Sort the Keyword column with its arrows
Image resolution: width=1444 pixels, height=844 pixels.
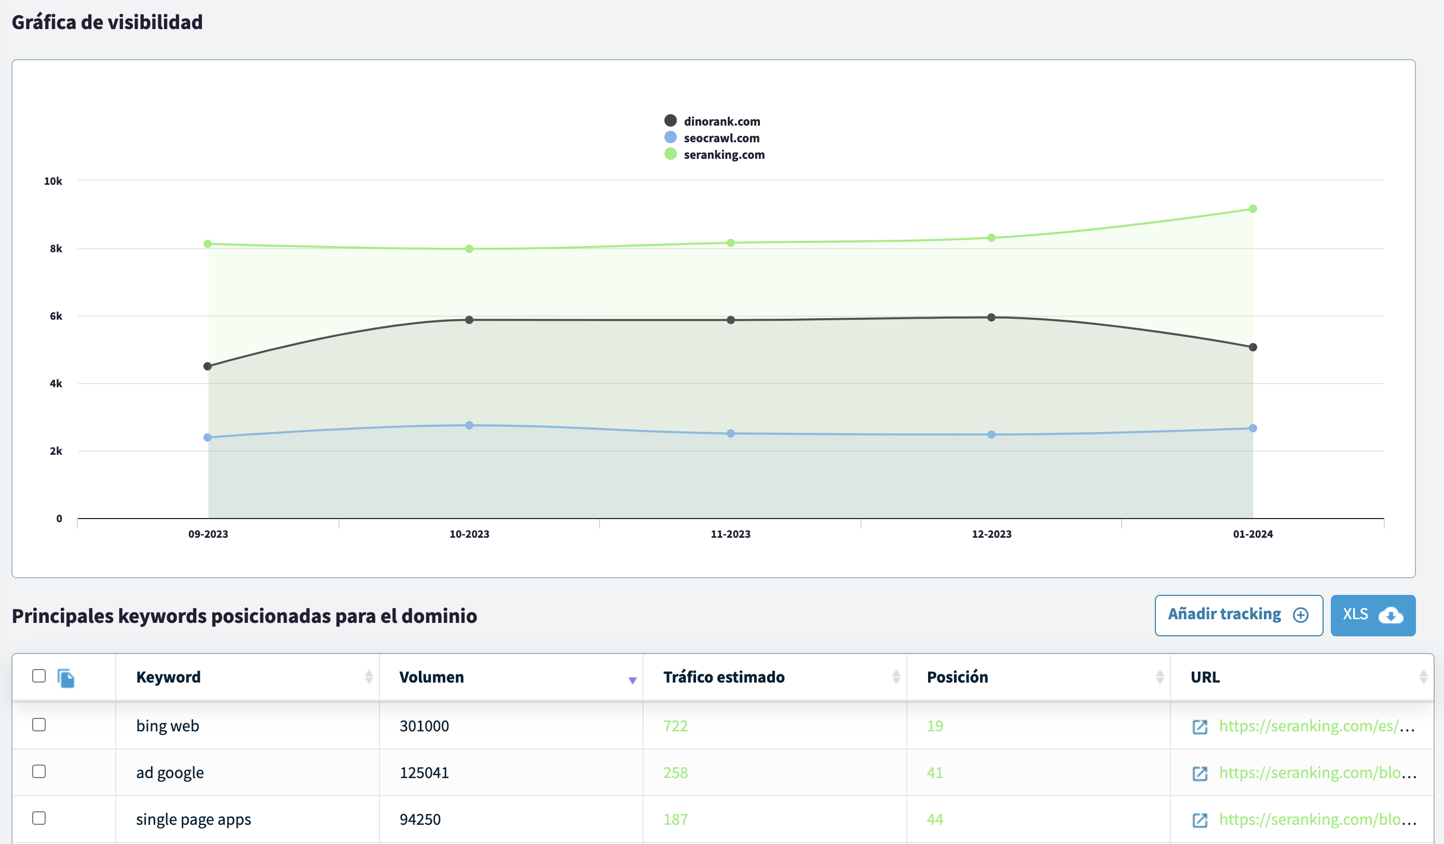click(369, 677)
